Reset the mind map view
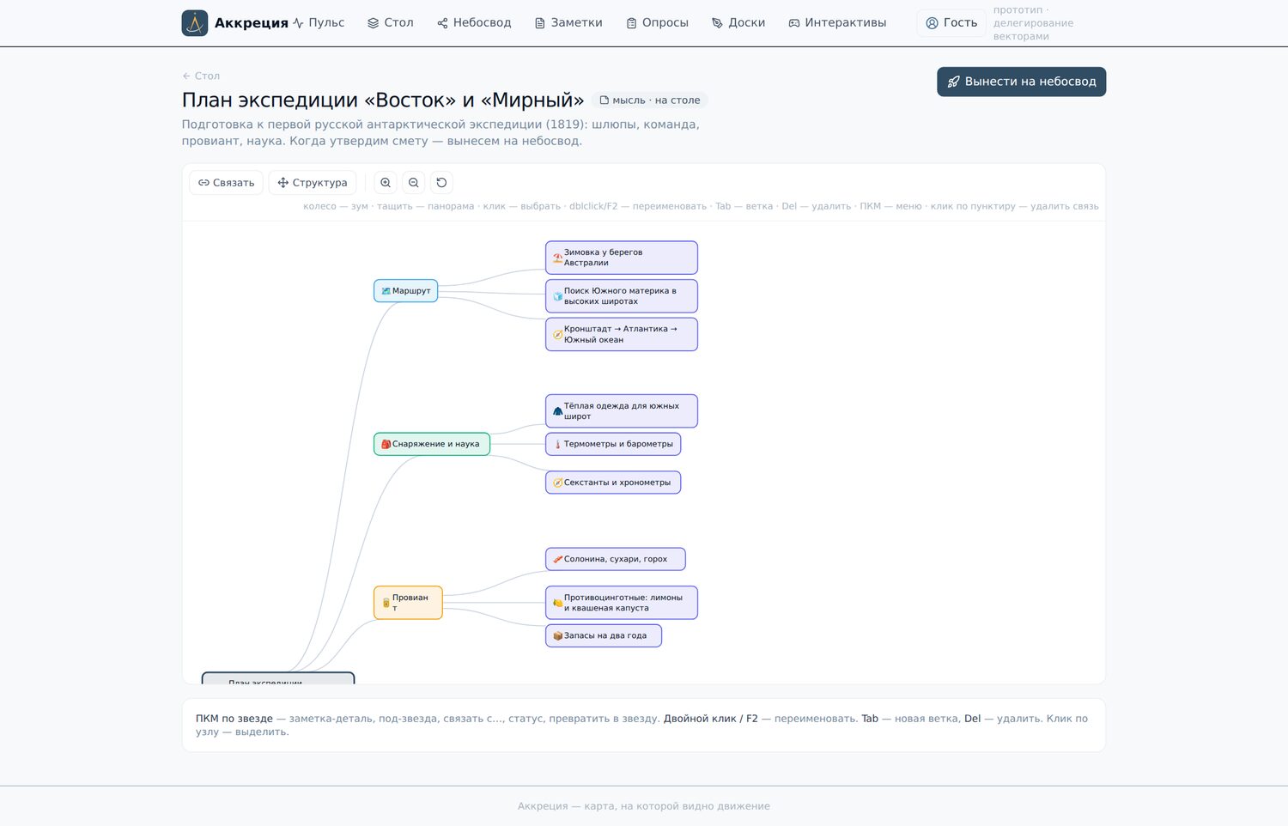1288x826 pixels. pos(441,183)
